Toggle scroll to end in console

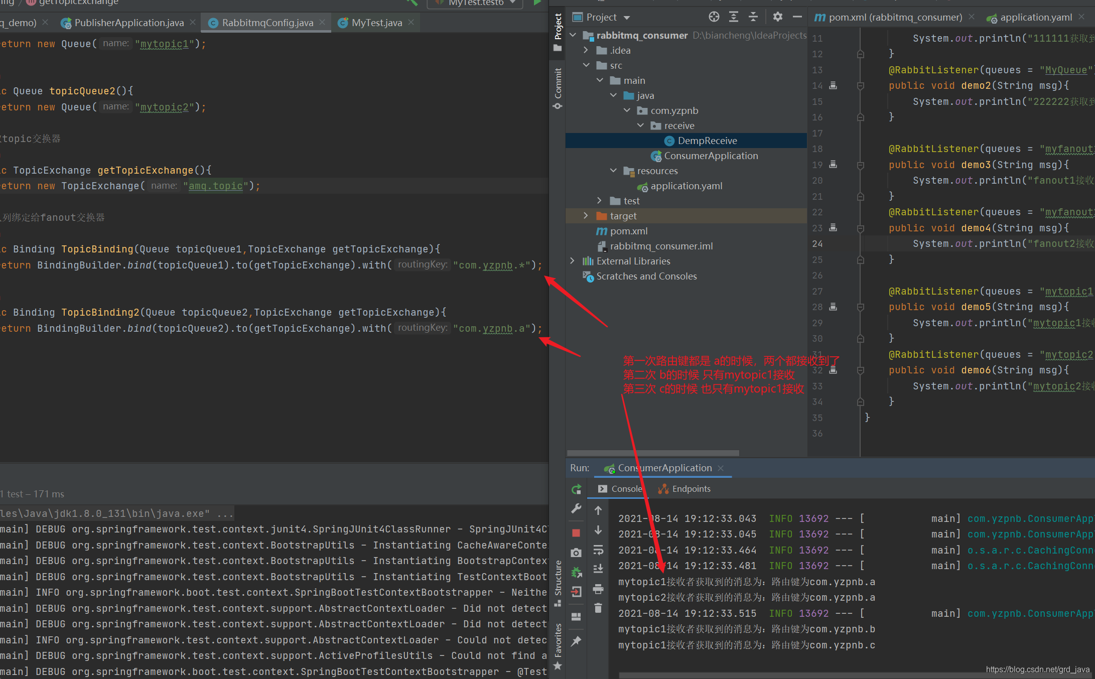[x=598, y=569]
